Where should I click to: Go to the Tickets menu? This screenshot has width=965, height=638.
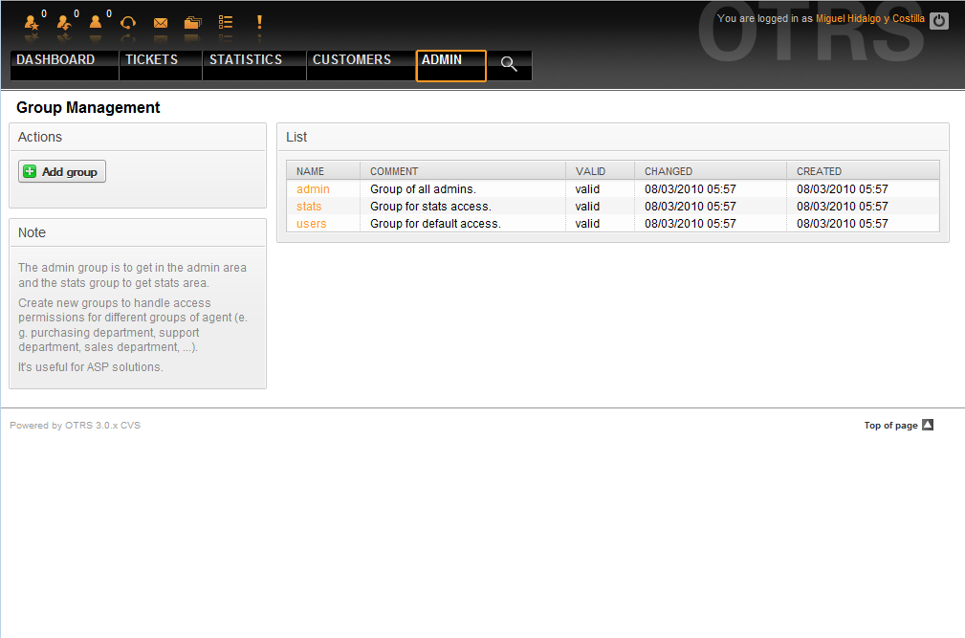[x=151, y=60]
